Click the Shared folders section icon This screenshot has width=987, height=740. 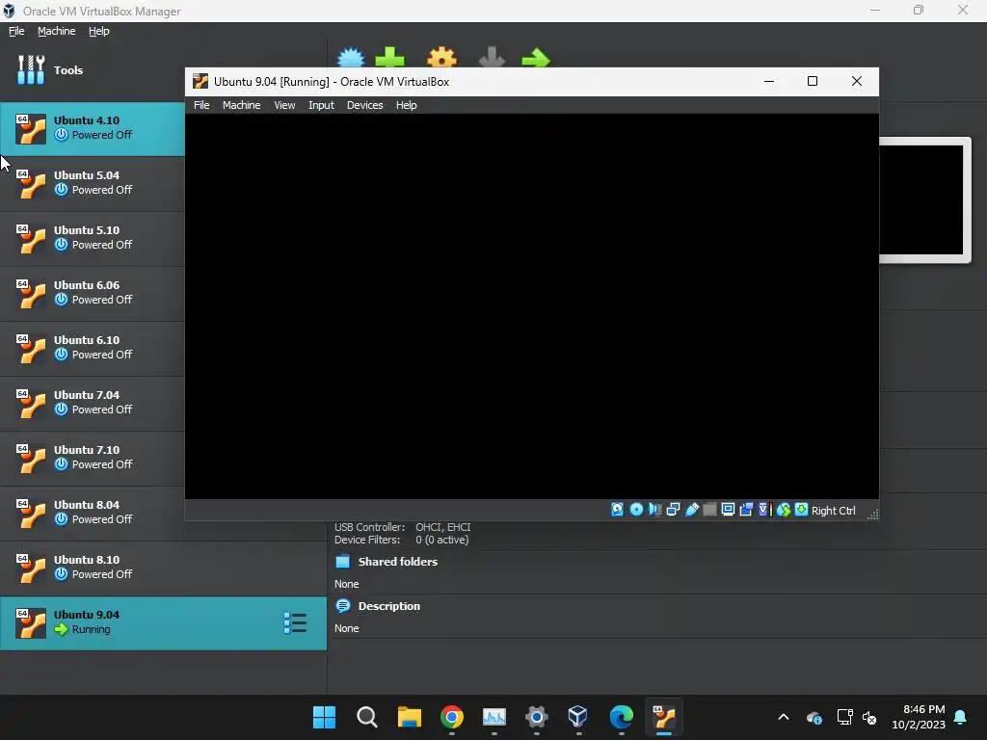pyautogui.click(x=342, y=562)
